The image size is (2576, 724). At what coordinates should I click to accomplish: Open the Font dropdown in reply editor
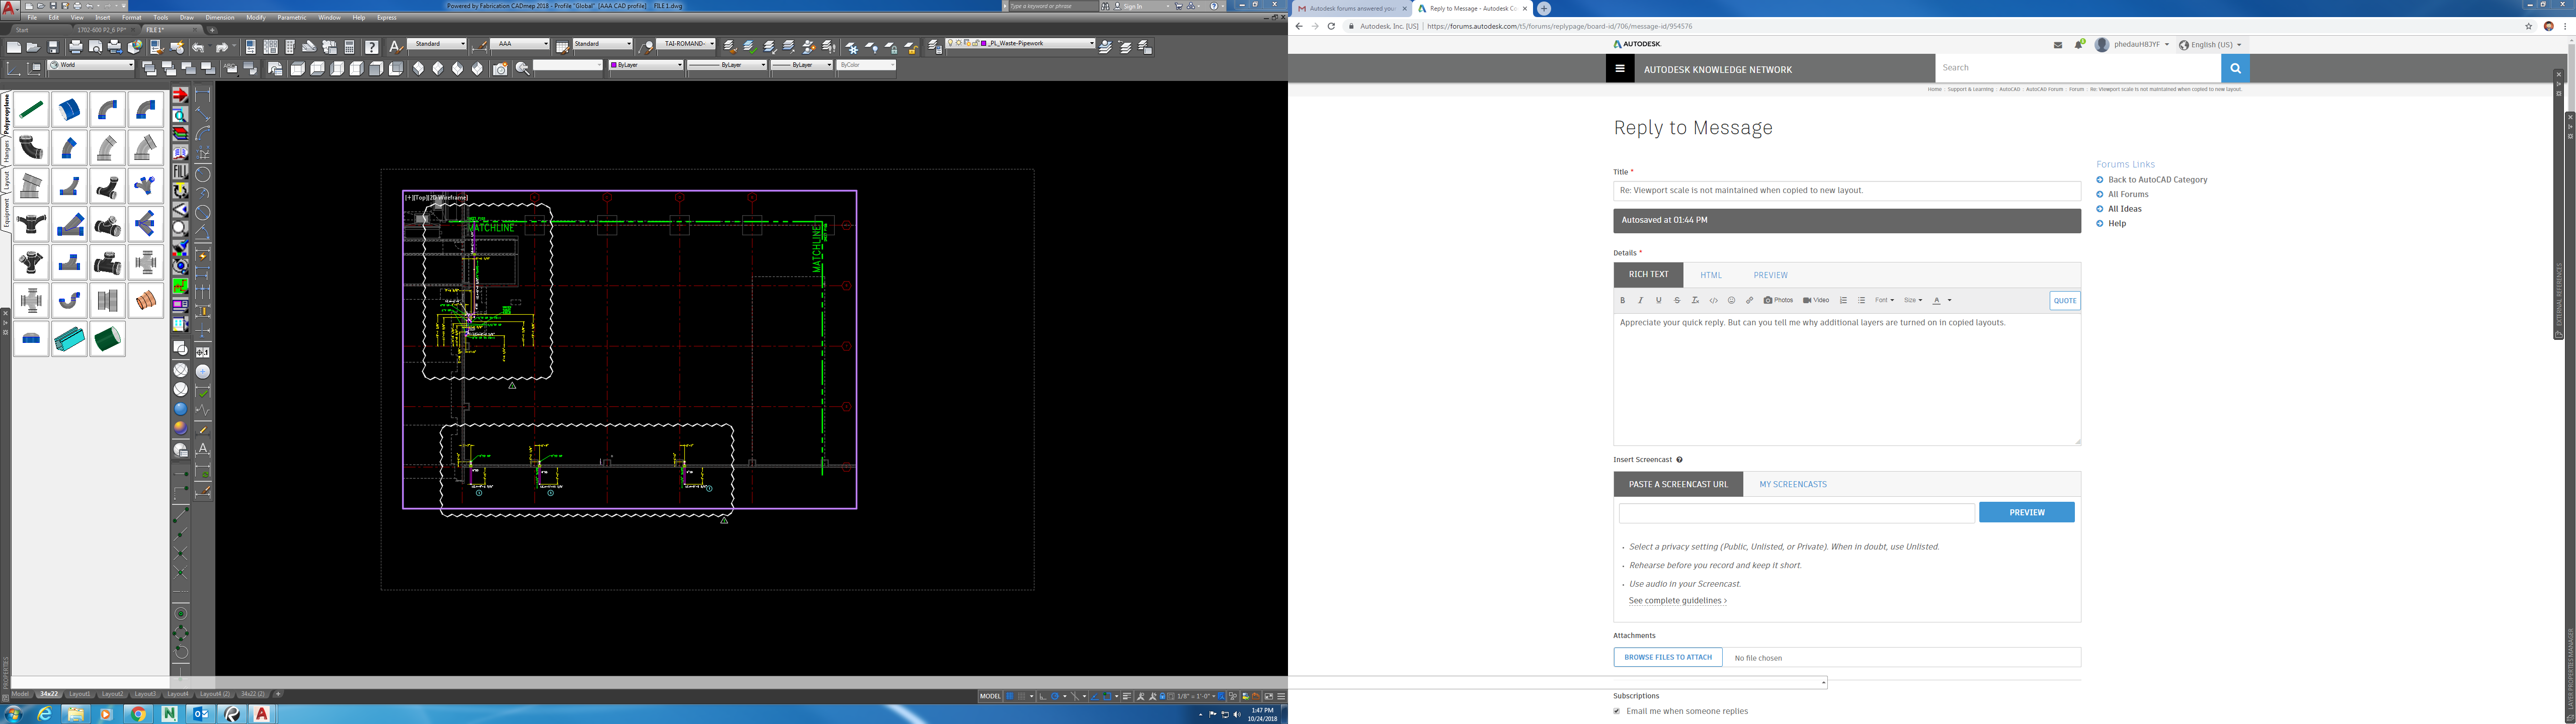[x=1884, y=300]
